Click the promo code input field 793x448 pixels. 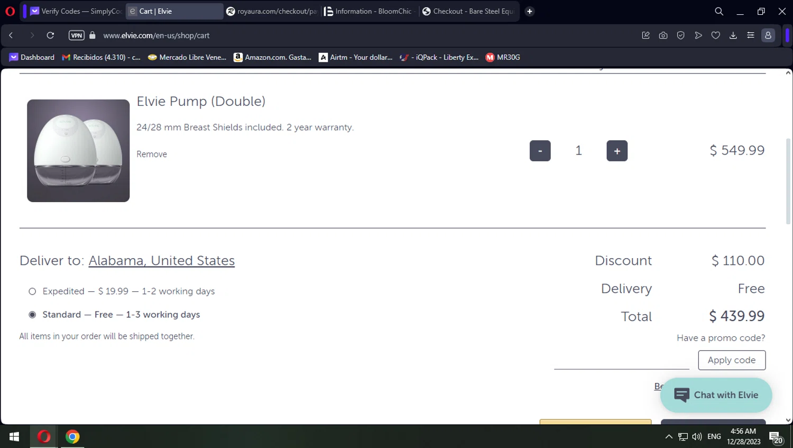tap(622, 360)
